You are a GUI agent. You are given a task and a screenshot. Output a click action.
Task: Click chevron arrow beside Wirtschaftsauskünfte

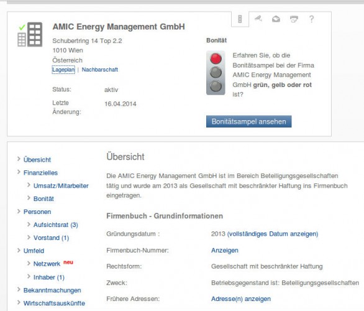[19, 302]
